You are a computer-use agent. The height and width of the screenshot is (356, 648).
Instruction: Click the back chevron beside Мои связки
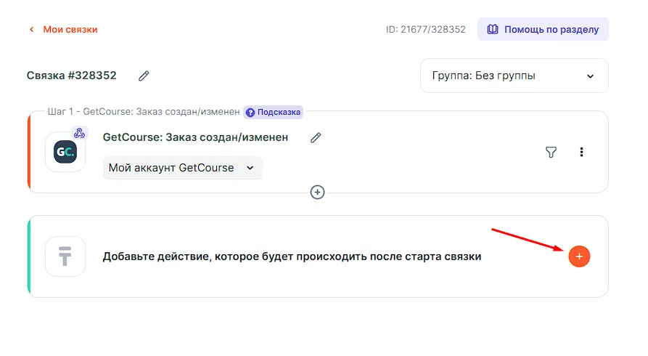pos(31,30)
